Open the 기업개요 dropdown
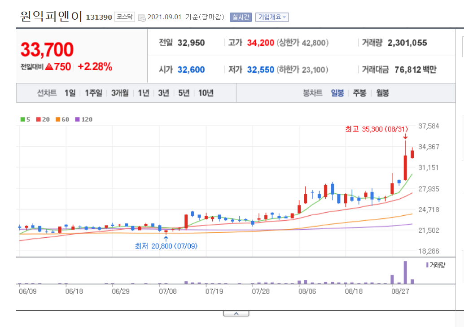Viewport: 464px width, 327px height. 272,17
